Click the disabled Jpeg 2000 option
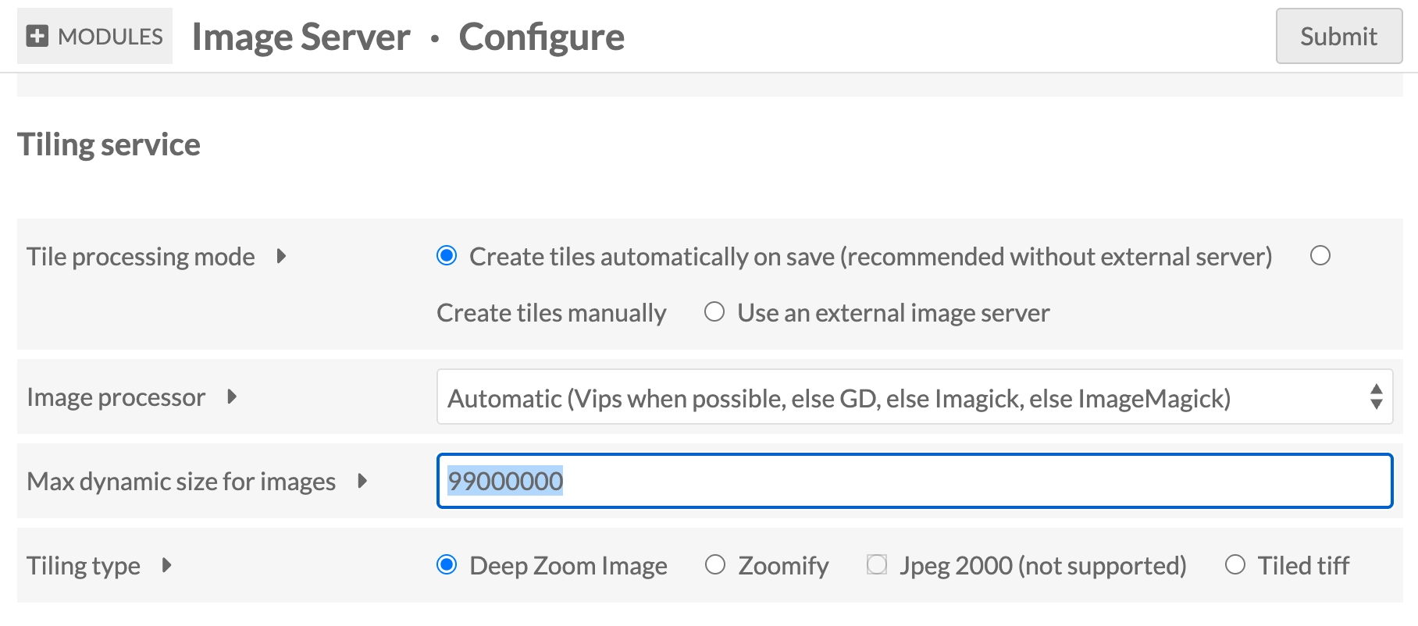Screen dimensions: 1418x626 tap(877, 565)
